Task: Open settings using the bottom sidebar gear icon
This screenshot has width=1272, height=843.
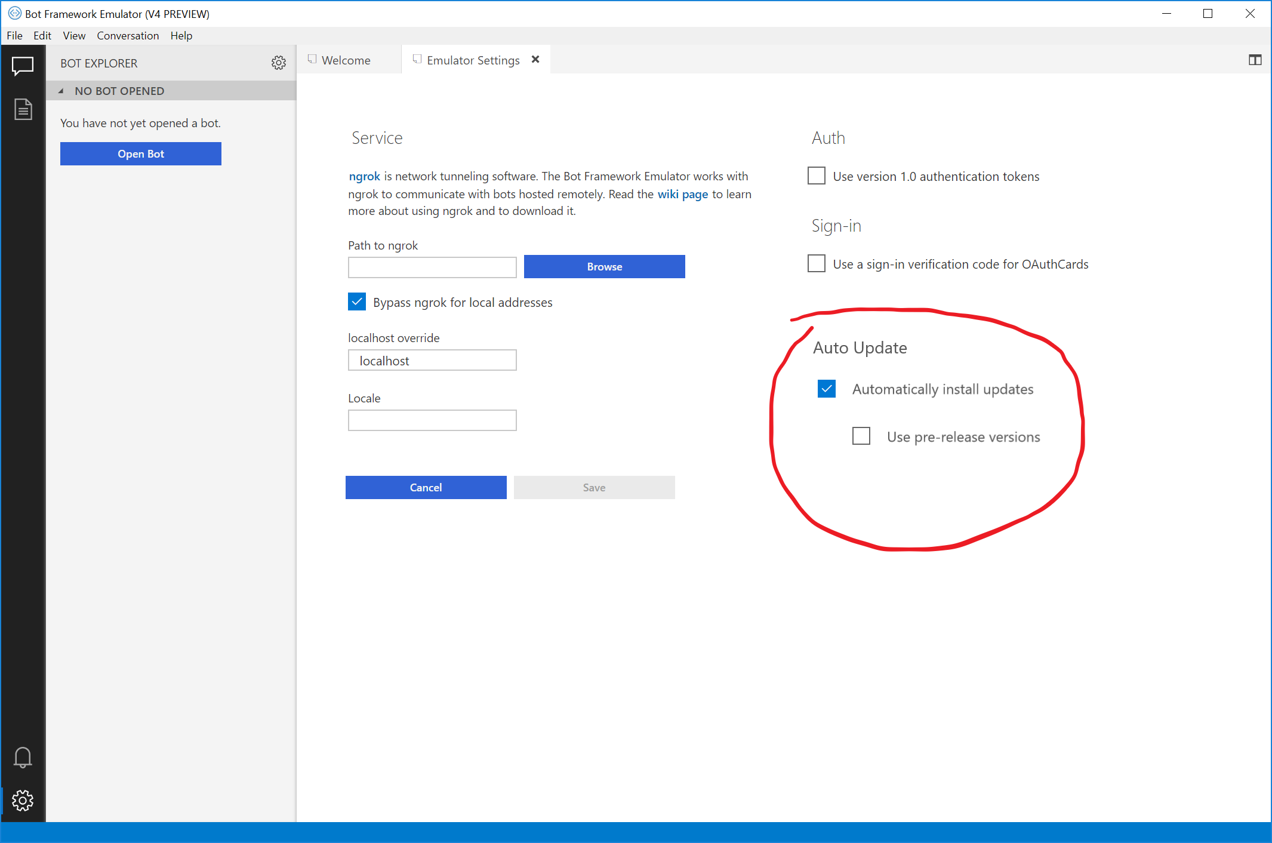Action: tap(23, 801)
